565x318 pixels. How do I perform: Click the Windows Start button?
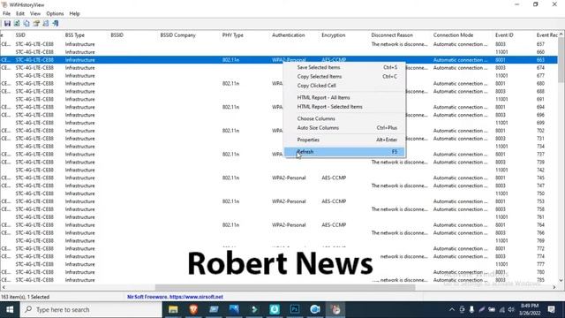10,309
